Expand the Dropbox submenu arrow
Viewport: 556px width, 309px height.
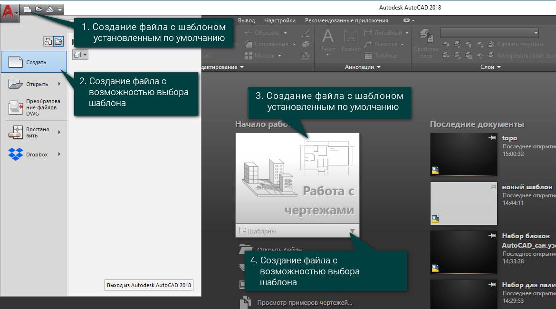pos(59,154)
